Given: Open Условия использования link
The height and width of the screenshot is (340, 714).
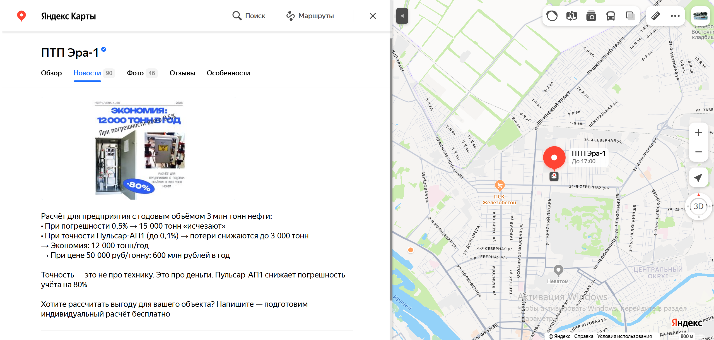Looking at the screenshot, I should (x=624, y=336).
